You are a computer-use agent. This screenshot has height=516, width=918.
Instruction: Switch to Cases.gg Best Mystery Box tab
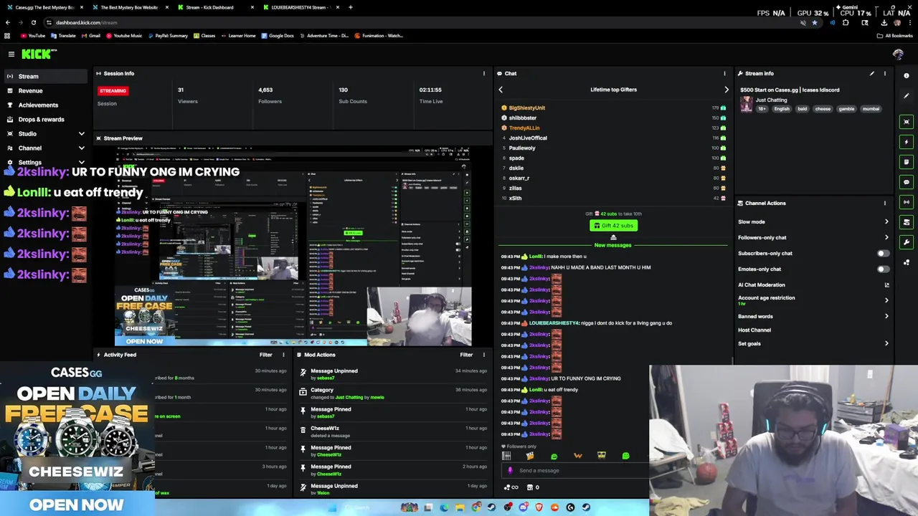pos(44,7)
